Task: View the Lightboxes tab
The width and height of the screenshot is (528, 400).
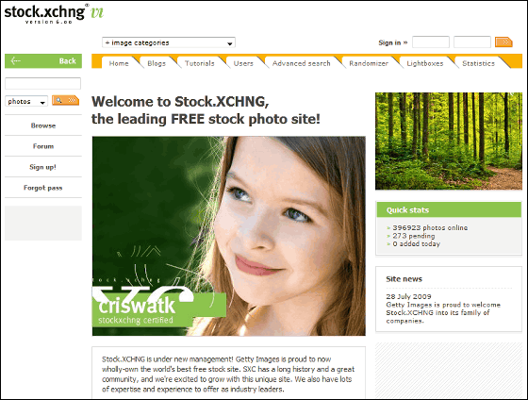Action: pos(424,63)
